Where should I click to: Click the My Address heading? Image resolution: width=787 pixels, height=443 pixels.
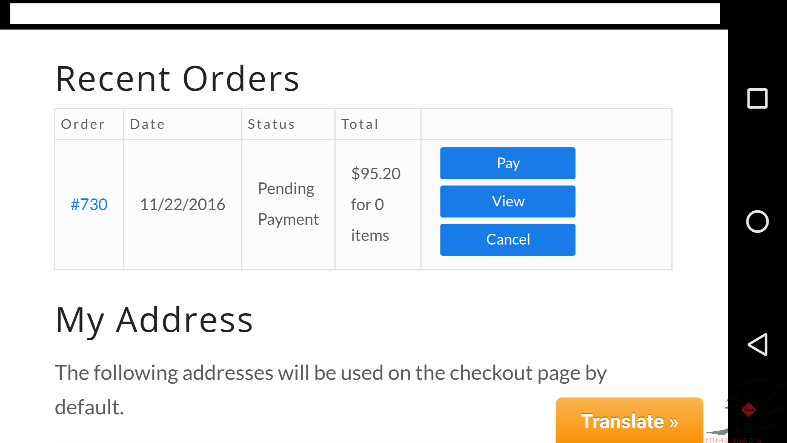(154, 321)
